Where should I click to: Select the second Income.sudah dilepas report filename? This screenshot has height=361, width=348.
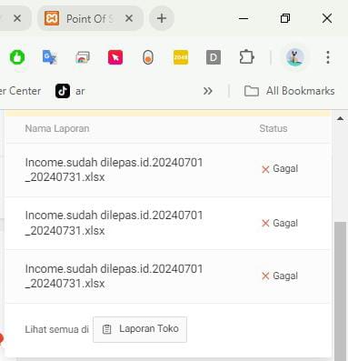pos(114,223)
